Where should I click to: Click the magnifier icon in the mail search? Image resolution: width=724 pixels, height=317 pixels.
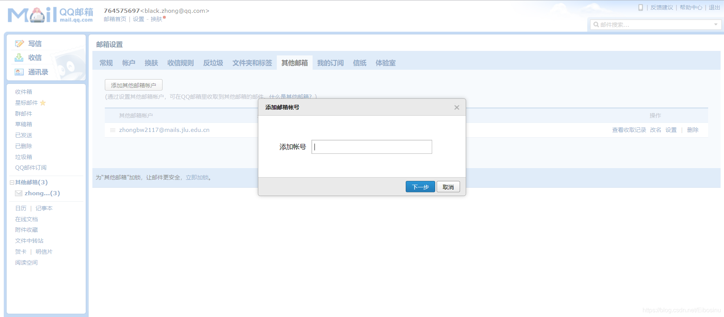pos(596,25)
